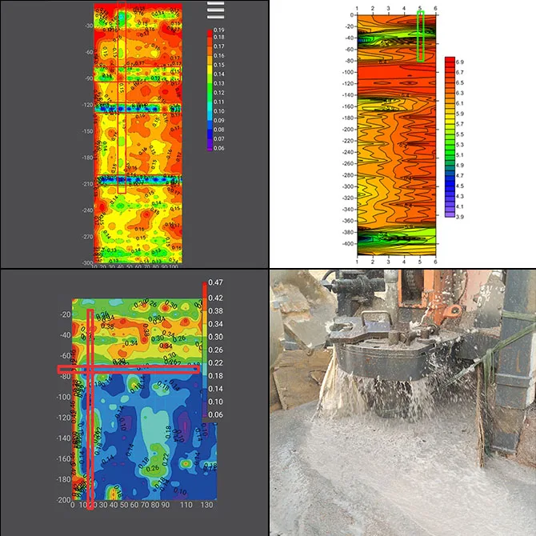
Task: Click the horizontal red bar marker in bottom-left map
Action: coord(129,369)
